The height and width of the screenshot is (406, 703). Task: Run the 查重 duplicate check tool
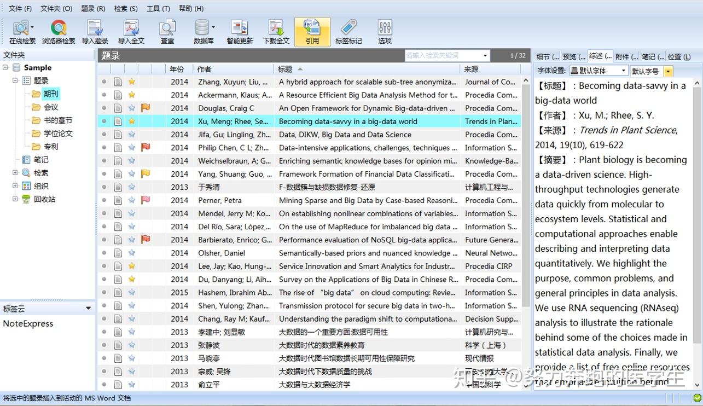tap(167, 32)
